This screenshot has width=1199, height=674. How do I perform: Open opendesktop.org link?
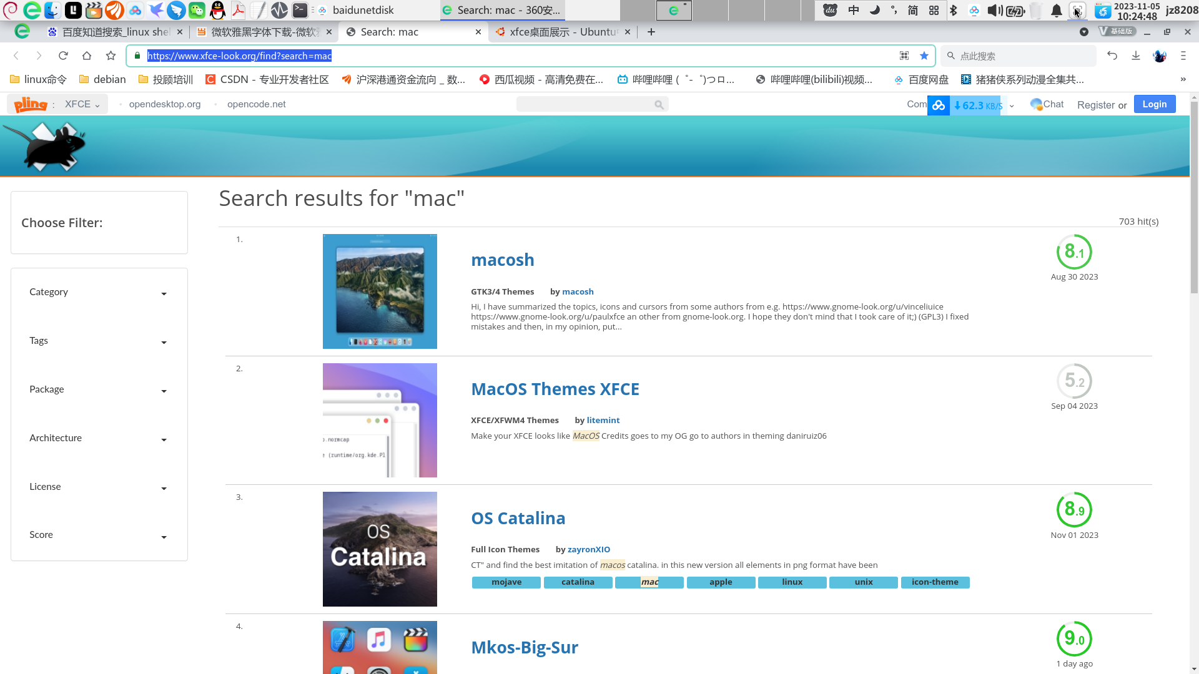coord(165,104)
